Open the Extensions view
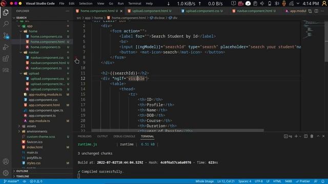This screenshot has height=184, width=328. pyautogui.click(x=6, y=58)
